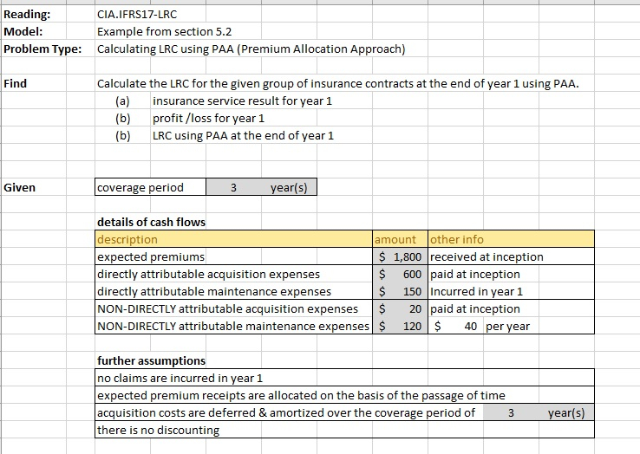Image resolution: width=640 pixels, height=454 pixels.
Task: Click the 'further assumptions' heading cell
Action: 151,360
